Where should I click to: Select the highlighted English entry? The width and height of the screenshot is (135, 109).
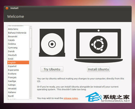(x=18, y=62)
